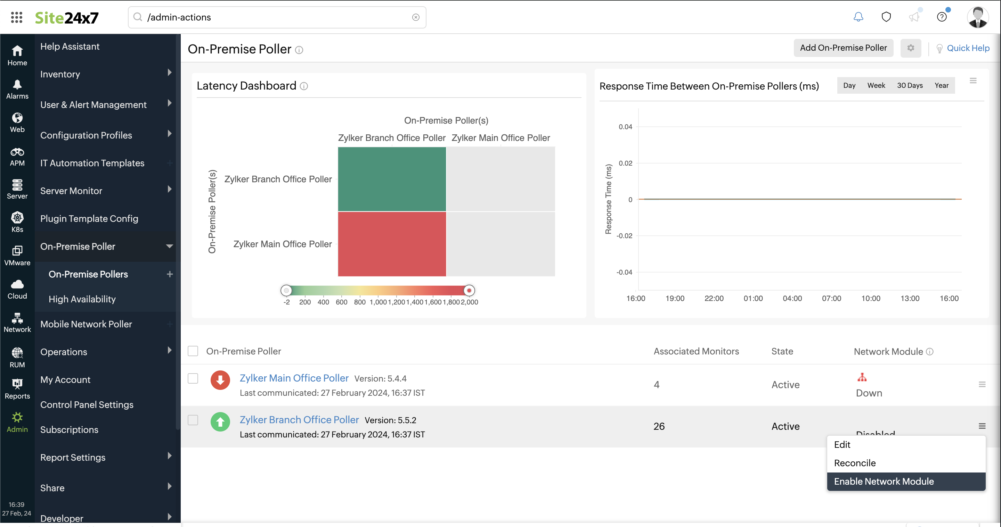
Task: Open the Zylker Branch Office Poller link
Action: click(299, 419)
